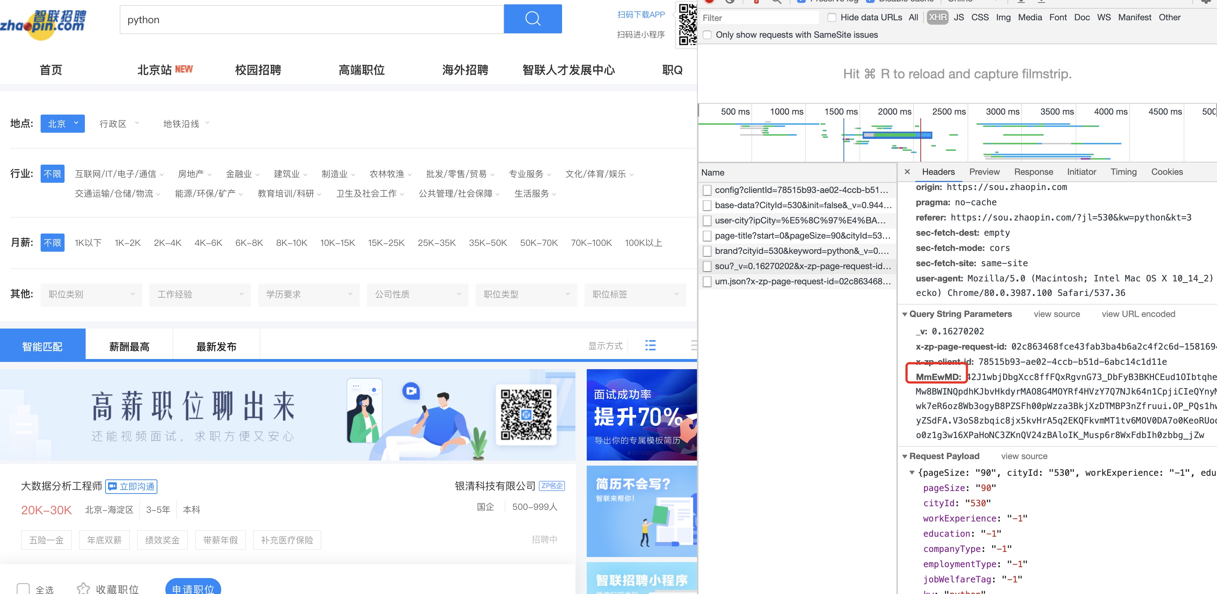Click the QR code in banner
This screenshot has width=1217, height=594.
click(526, 415)
